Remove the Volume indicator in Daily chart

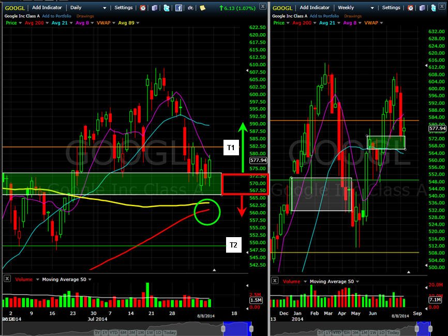7,279
